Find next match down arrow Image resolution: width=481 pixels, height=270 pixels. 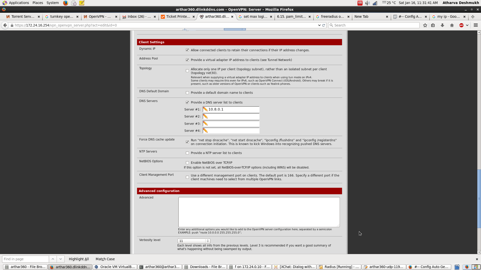61,259
